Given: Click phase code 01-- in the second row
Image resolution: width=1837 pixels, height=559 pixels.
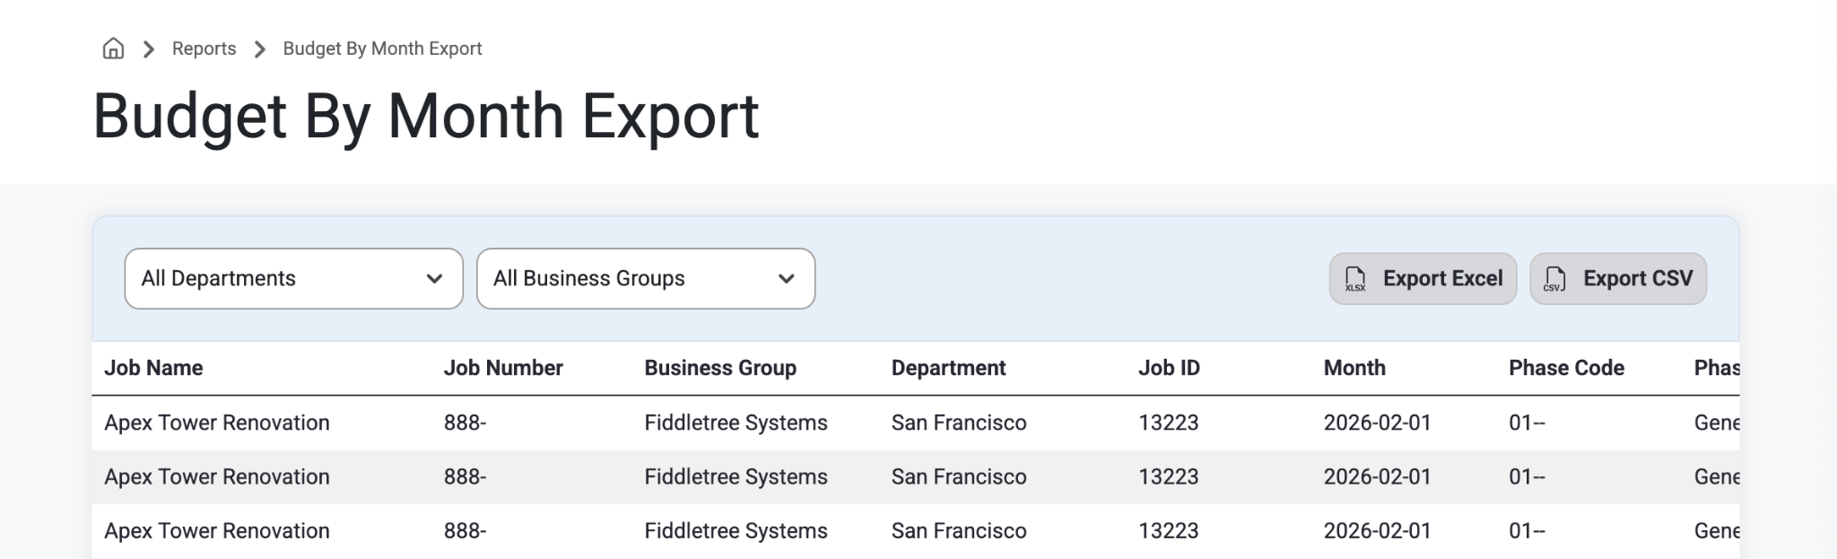Looking at the screenshot, I should [1527, 476].
